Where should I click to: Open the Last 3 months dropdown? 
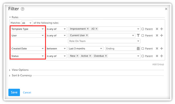coord(86,49)
